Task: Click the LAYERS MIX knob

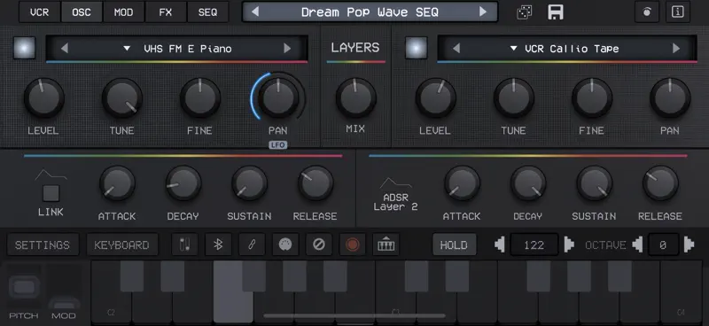Action: point(356,97)
